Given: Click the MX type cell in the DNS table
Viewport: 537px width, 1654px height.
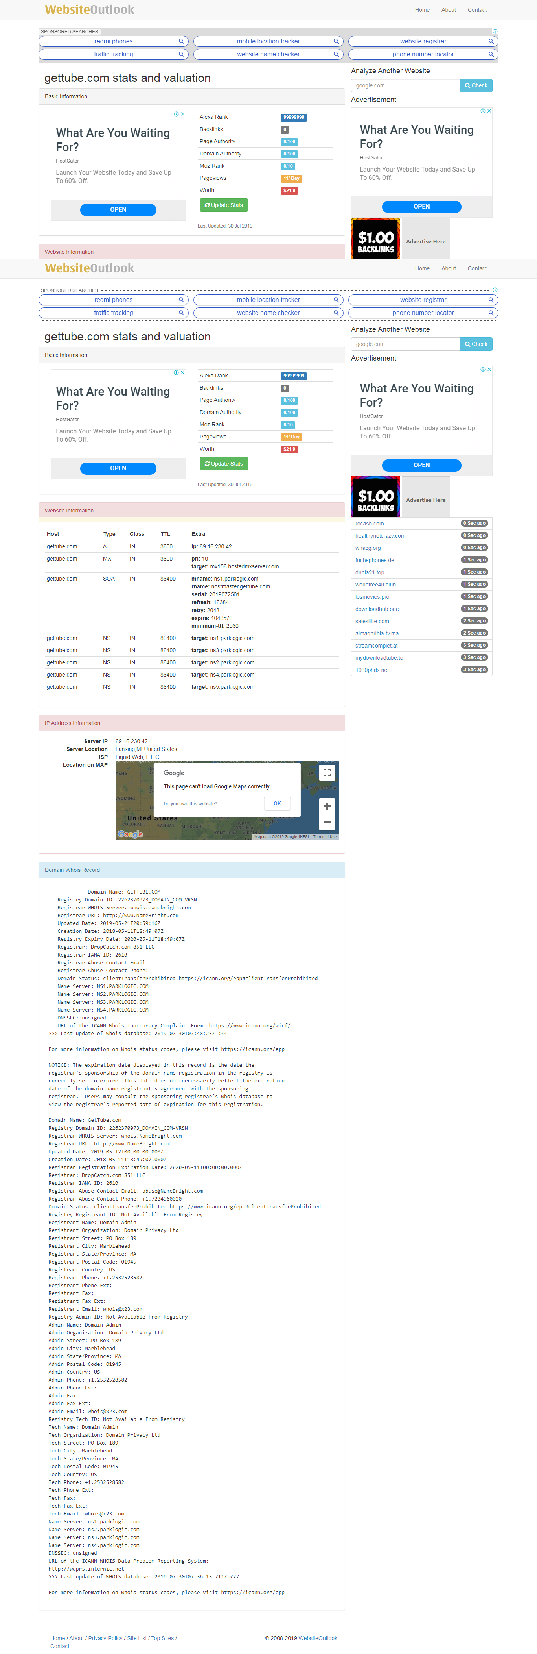Looking at the screenshot, I should pos(107,559).
